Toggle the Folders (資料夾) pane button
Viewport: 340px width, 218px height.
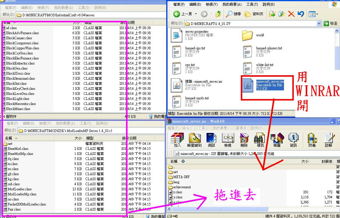254,14
